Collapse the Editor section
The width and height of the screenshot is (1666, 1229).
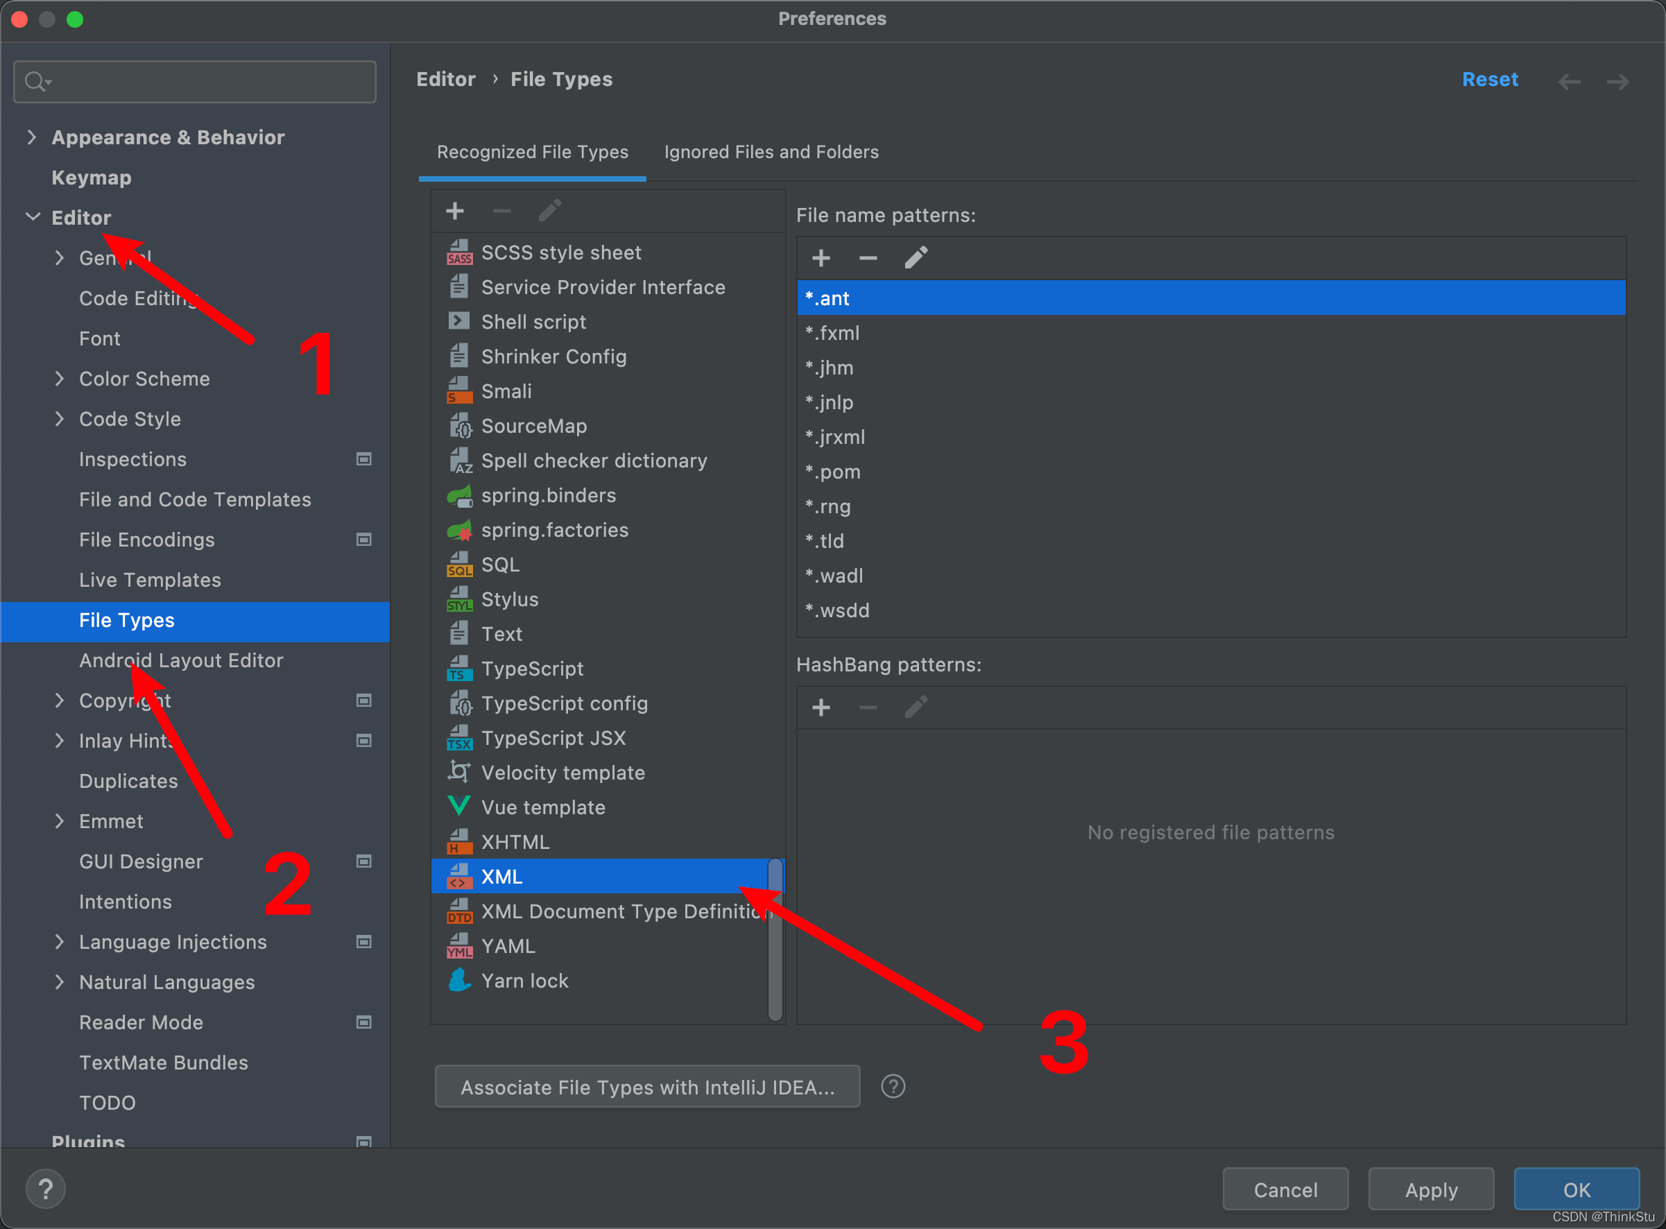click(33, 217)
